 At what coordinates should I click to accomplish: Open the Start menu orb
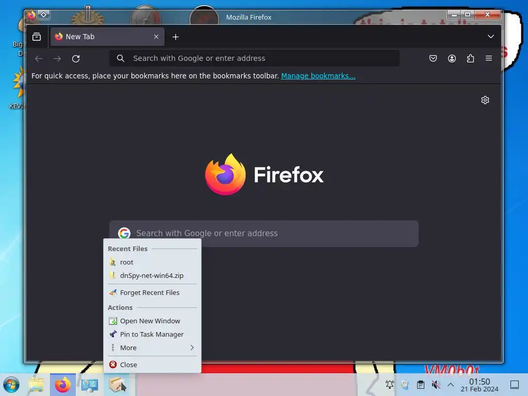tap(11, 385)
